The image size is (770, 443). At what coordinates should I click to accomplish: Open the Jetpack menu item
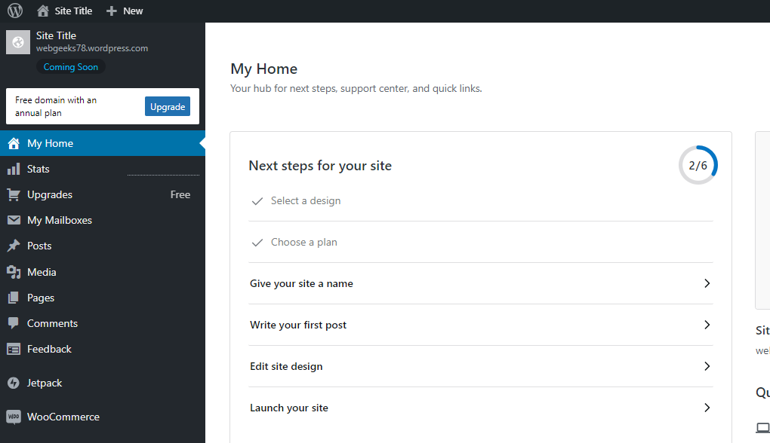tap(103, 383)
